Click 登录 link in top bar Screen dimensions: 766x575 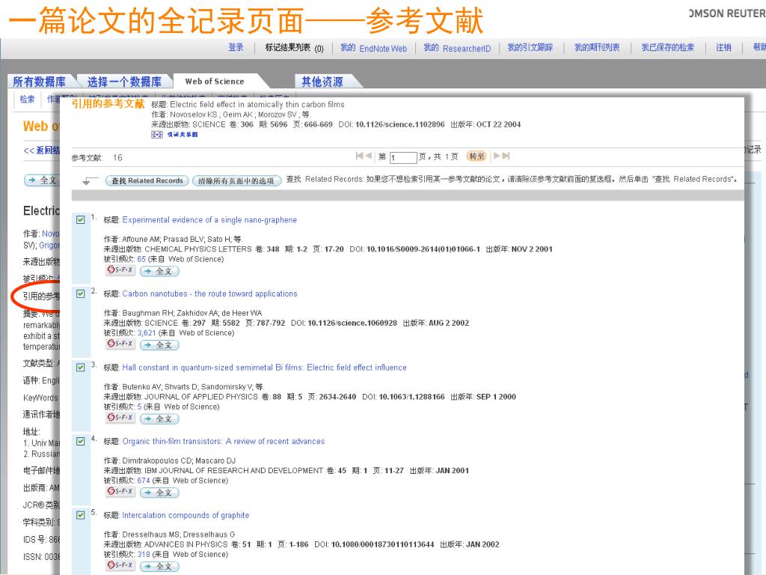click(236, 47)
